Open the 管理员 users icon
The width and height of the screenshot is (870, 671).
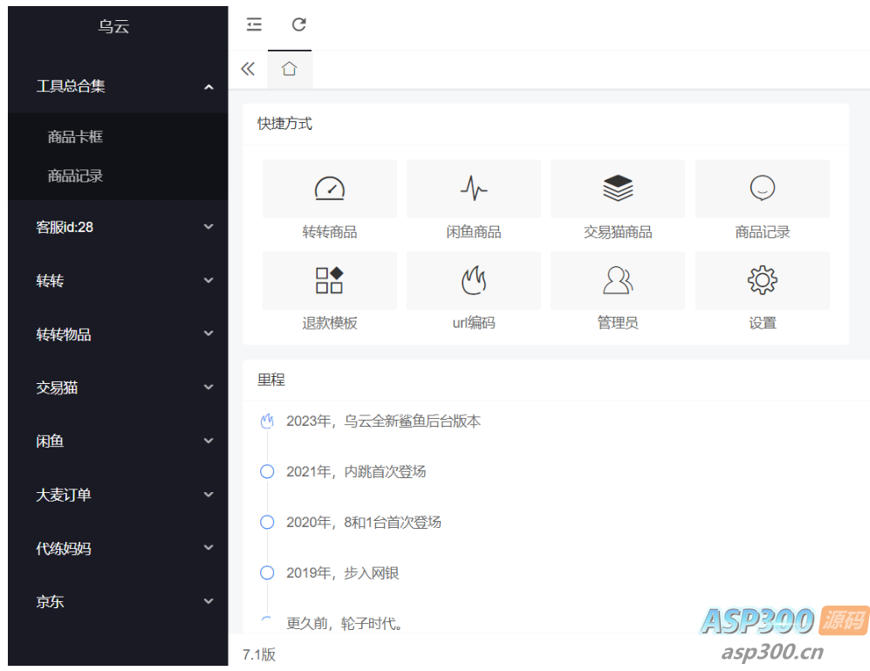click(618, 280)
